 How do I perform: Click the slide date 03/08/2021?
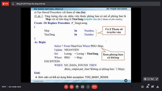point(38,81)
